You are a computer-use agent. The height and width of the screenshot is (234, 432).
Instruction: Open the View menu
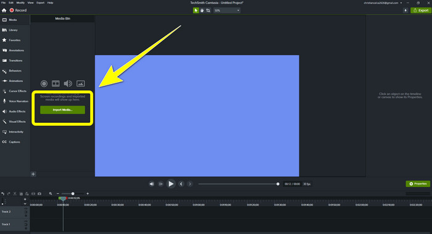(x=30, y=2)
